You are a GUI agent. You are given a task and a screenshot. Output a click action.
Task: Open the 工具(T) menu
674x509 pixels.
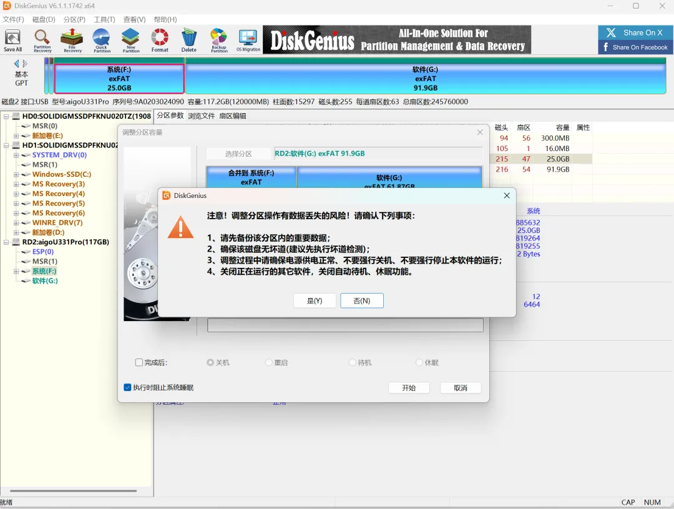coord(104,19)
